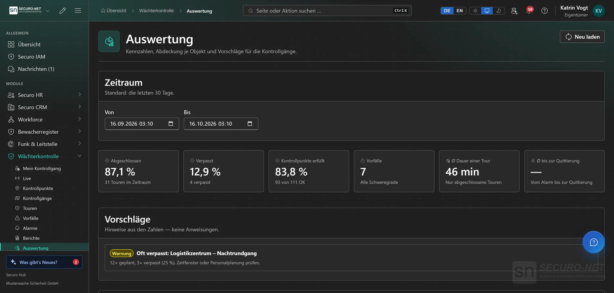This screenshot has height=293, width=614.
Task: Open the user management icon in header
Action: [x=514, y=11]
